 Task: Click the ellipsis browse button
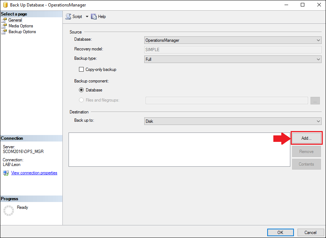pyautogui.click(x=315, y=100)
